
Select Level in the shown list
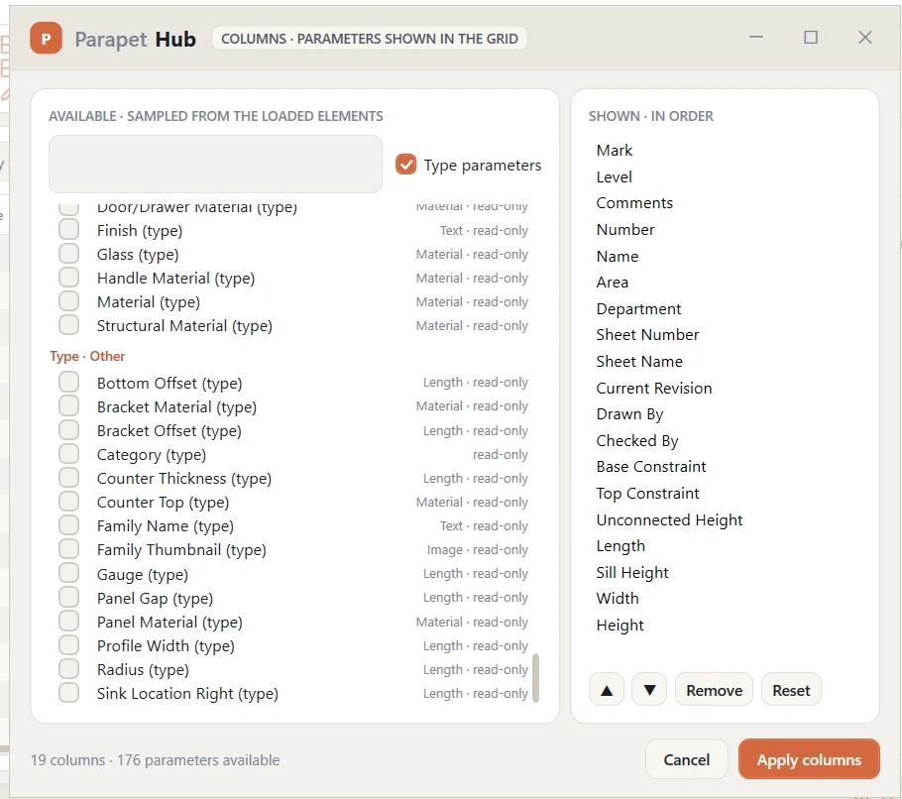tap(614, 177)
